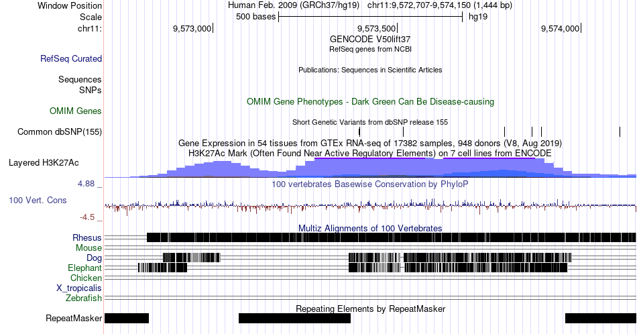This screenshot has height=334, width=637.
Task: Click the rightmost RepeatMasker block
Action: coord(600,318)
